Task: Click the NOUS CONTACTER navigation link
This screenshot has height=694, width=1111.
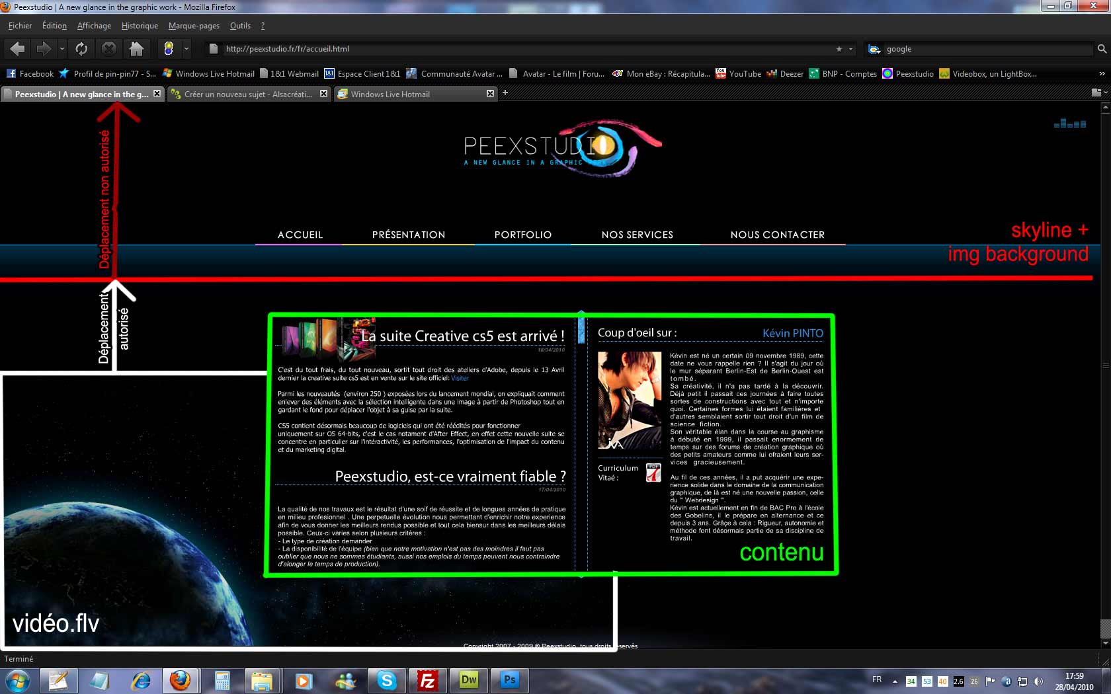Action: coord(778,235)
